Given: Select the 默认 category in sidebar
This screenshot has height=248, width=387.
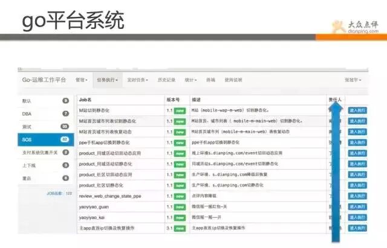Looking at the screenshot, I should pyautogui.click(x=46, y=101).
